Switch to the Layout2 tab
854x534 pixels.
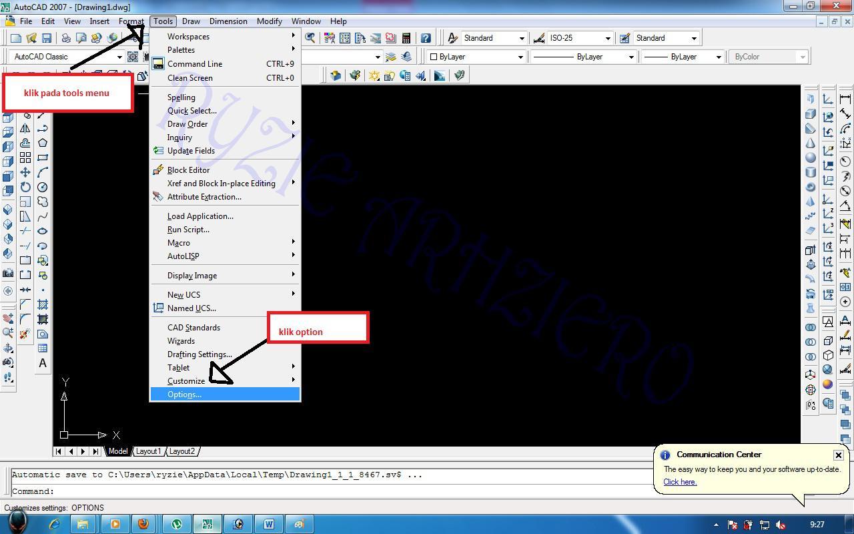(181, 451)
